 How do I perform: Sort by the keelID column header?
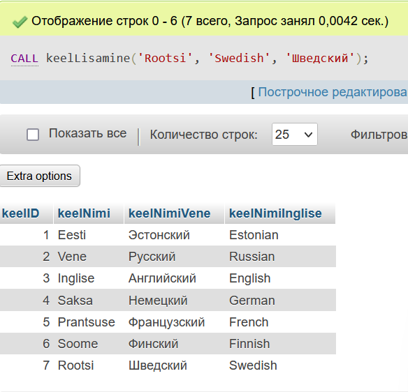(20, 213)
